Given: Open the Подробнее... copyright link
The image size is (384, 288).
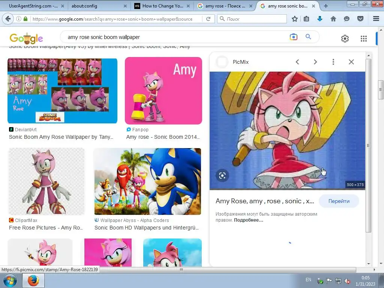Looking at the screenshot, I should (x=248, y=220).
